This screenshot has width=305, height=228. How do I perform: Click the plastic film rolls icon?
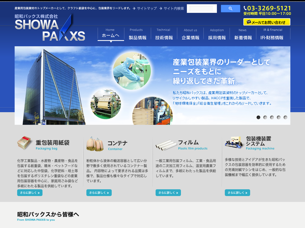(166, 145)
